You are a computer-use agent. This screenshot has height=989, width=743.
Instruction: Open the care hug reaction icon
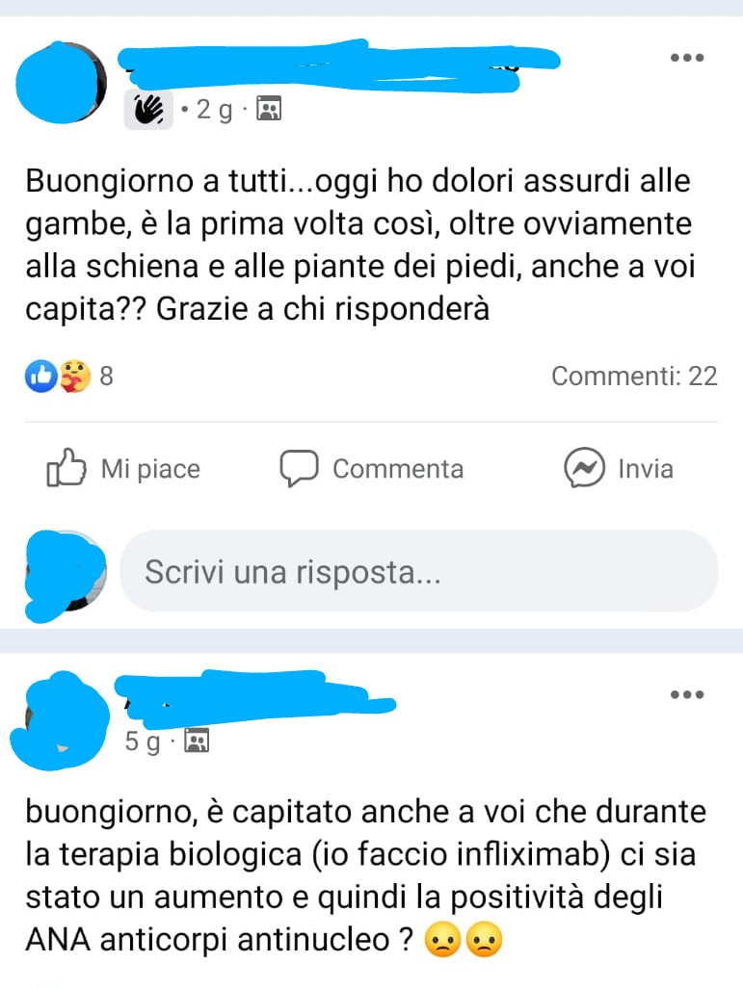(75, 377)
